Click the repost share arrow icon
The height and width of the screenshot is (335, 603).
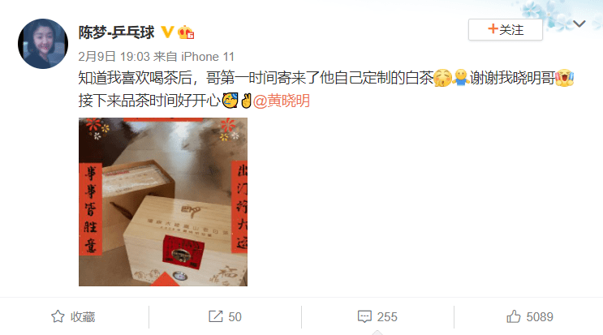point(215,316)
